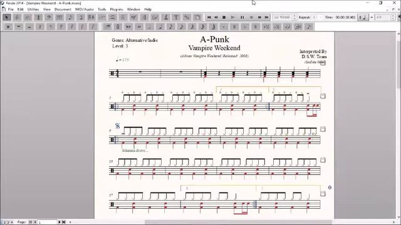This screenshot has height=225, width=401.
Task: Toggle the flat accidental tool
Action: (x=245, y=27)
